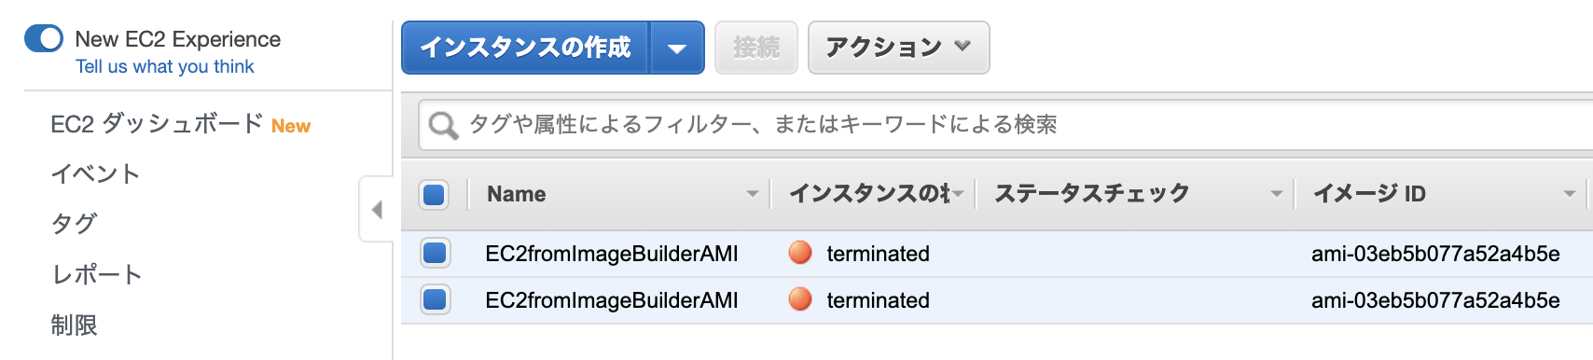Screen dimensions: 1593x360
Task: Click the インスタンスの作成 button
Action: click(x=525, y=48)
